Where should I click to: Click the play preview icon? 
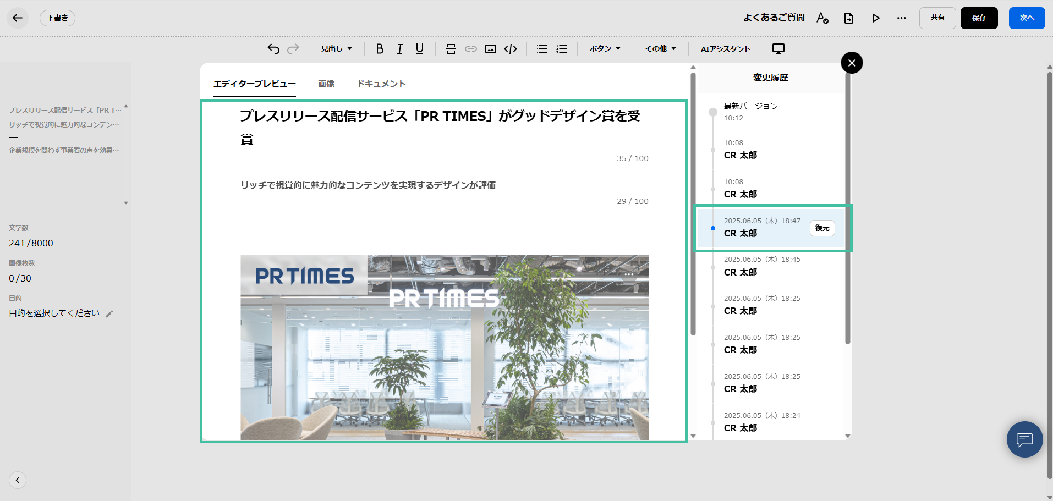coord(875,18)
